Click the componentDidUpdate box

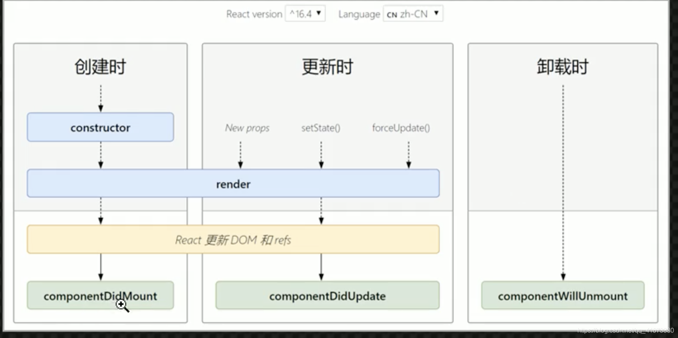[328, 296]
